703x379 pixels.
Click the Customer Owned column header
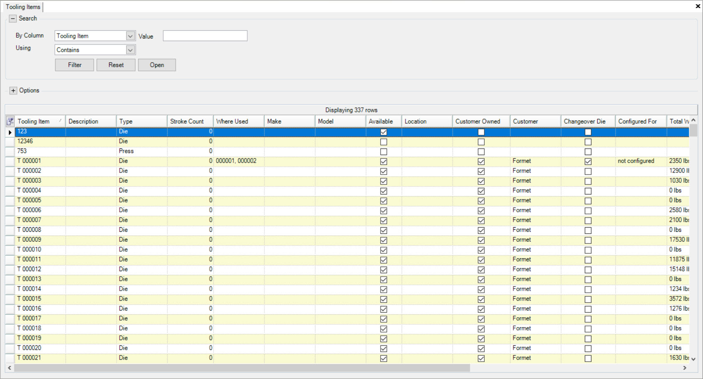coord(481,121)
